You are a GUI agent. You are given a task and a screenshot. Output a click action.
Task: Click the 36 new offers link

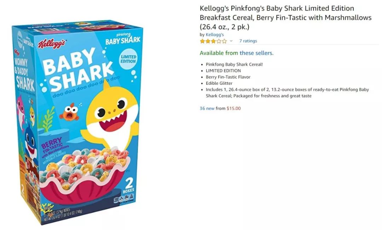[207, 108]
